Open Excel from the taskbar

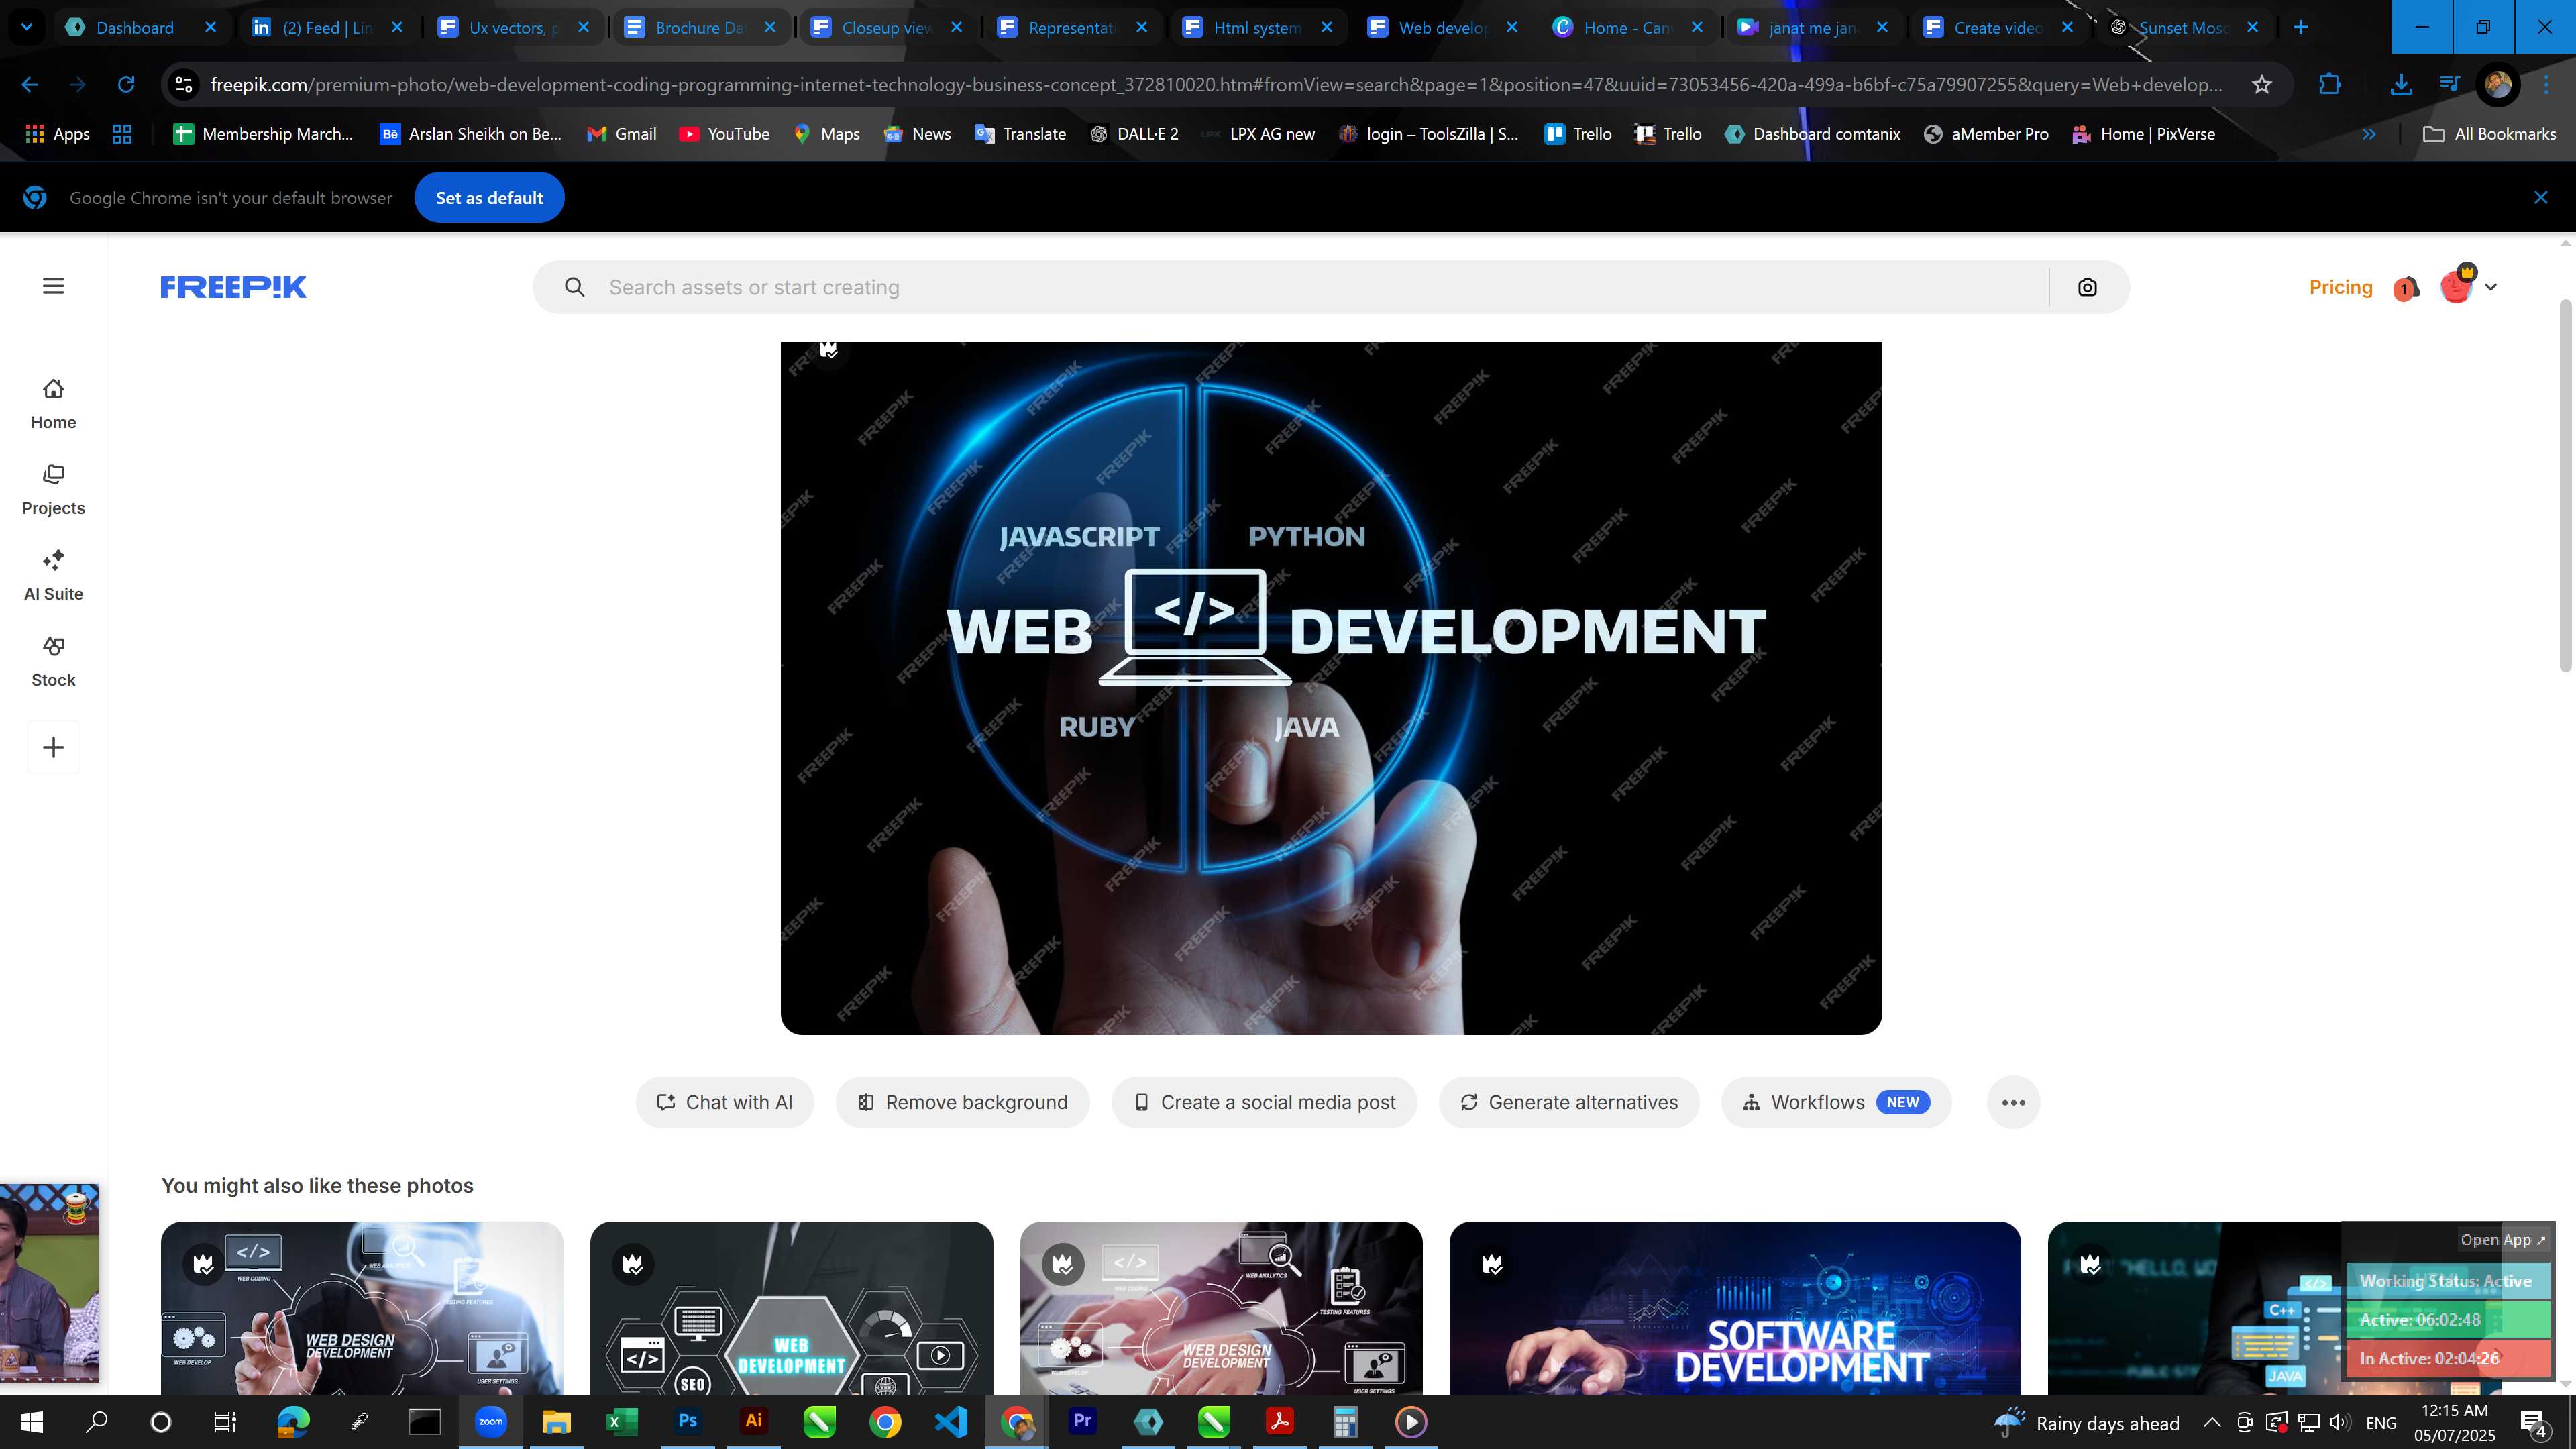click(621, 1421)
